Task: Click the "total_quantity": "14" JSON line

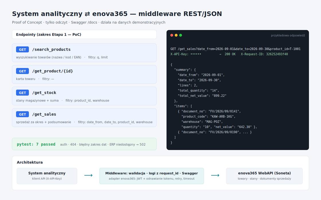Action: (198, 90)
